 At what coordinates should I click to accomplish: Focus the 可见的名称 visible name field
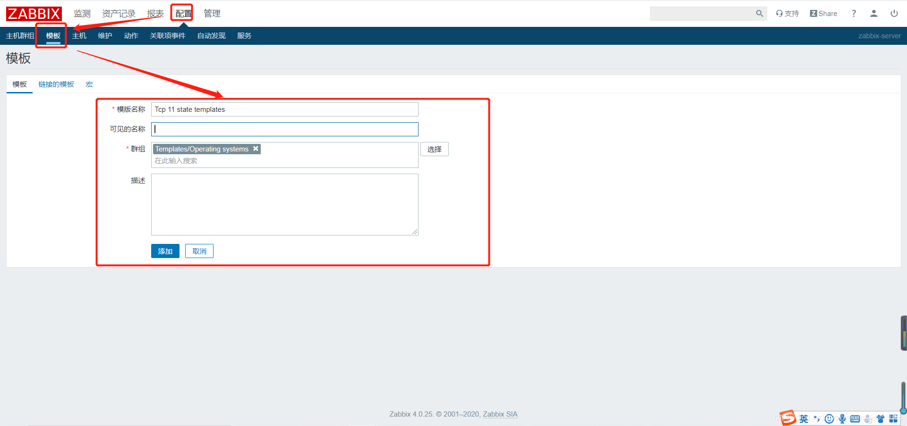(x=285, y=129)
